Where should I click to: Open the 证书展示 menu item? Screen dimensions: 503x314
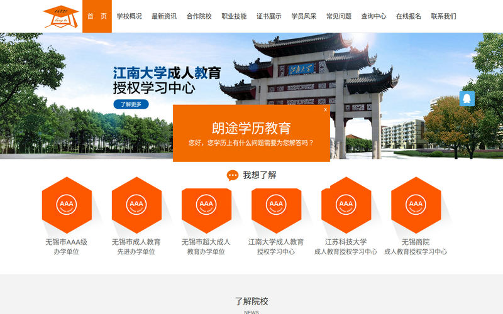pos(269,16)
